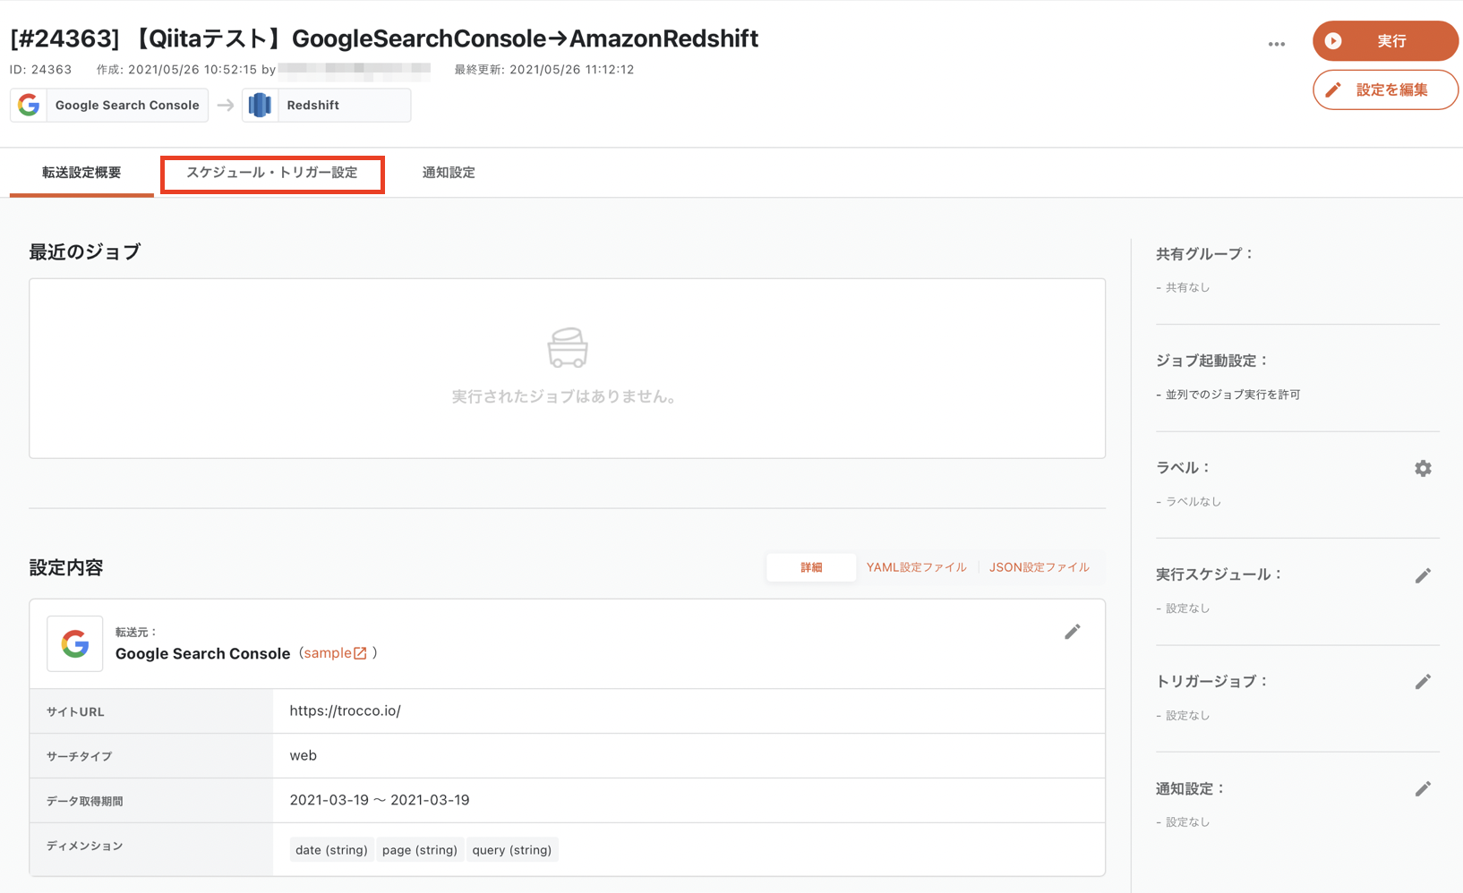Edit 実行スケジュール with pencil icon

(x=1423, y=575)
